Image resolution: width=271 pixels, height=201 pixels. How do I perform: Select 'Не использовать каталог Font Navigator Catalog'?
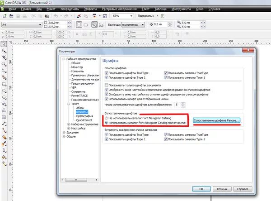[x=106, y=118]
